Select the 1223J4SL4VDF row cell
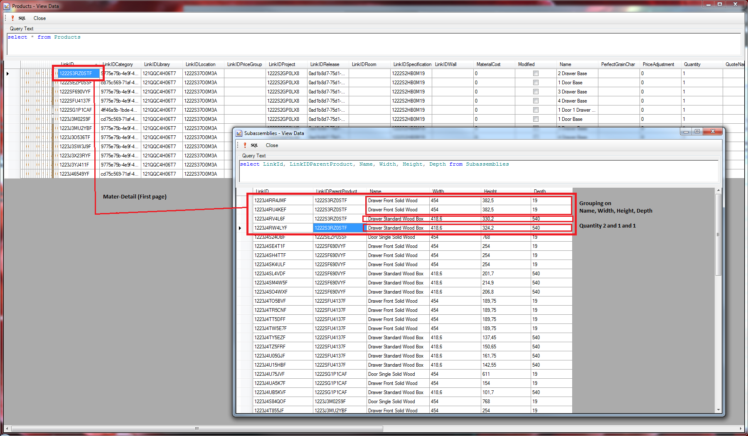 point(283,274)
